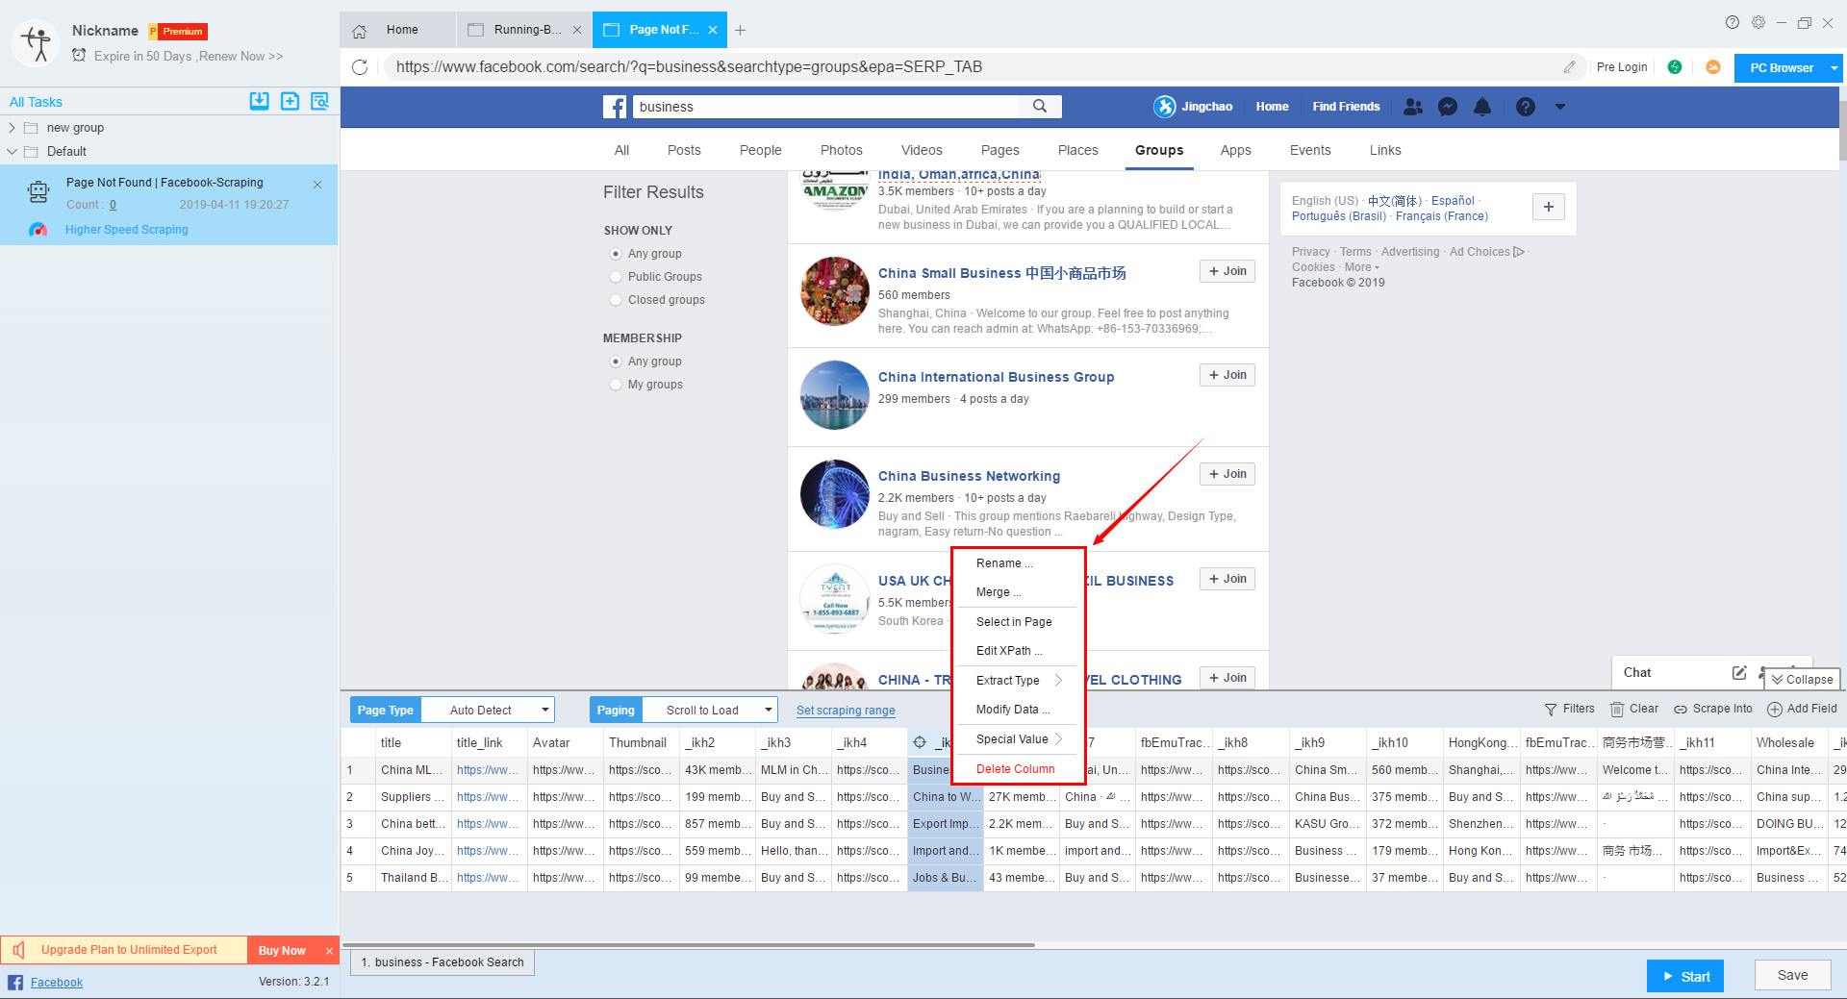Click the Facebook search magnifier icon
The height and width of the screenshot is (999, 1847).
[x=1040, y=107]
